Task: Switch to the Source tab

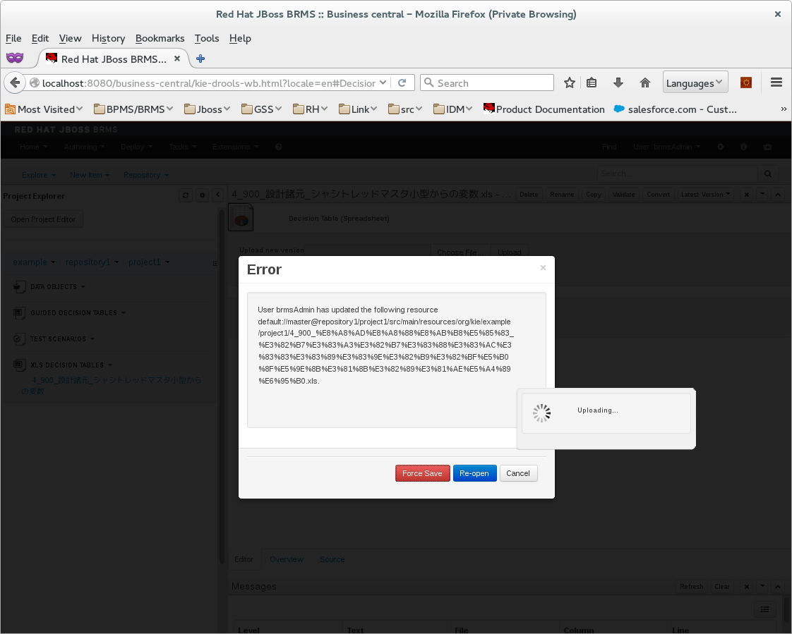Action: click(x=332, y=559)
